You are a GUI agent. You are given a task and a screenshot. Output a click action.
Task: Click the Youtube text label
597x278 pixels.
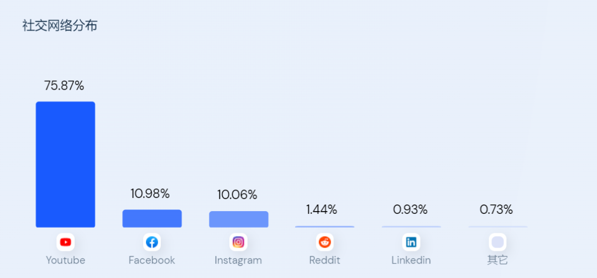click(x=66, y=260)
